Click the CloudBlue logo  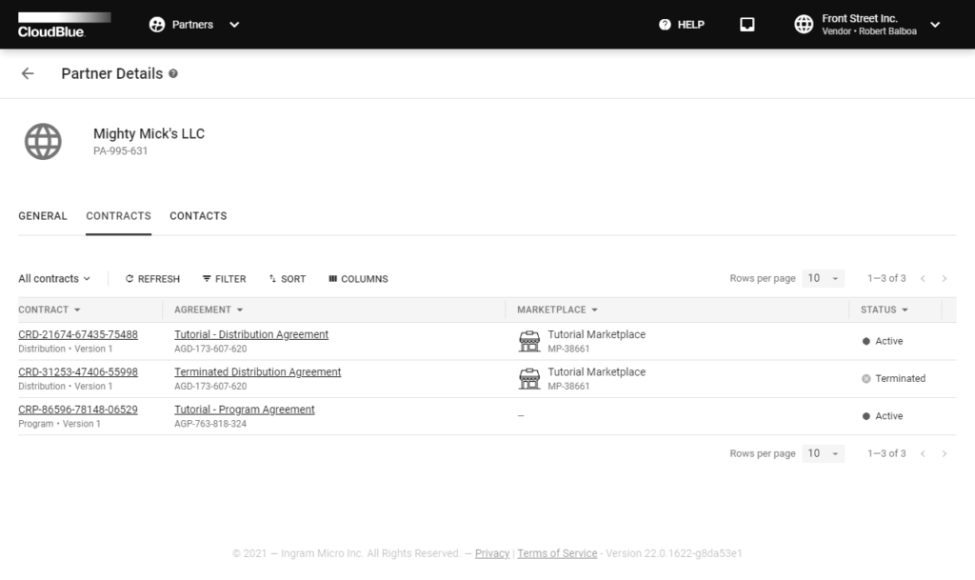click(64, 25)
